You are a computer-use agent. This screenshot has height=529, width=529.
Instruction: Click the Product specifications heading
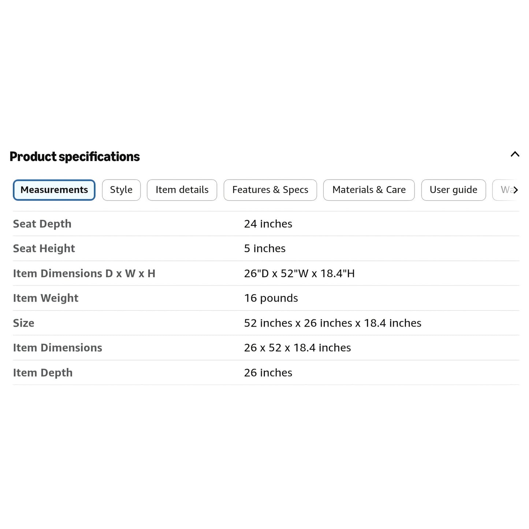click(x=75, y=157)
